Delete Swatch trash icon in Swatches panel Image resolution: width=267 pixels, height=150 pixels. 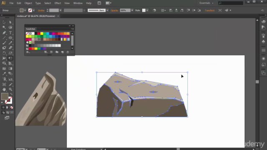pyautogui.click(x=68, y=52)
